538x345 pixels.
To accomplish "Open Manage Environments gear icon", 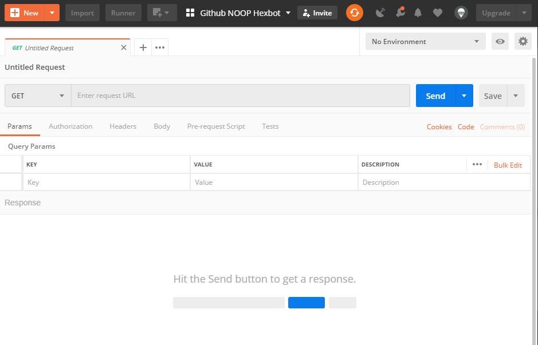I will pos(523,41).
